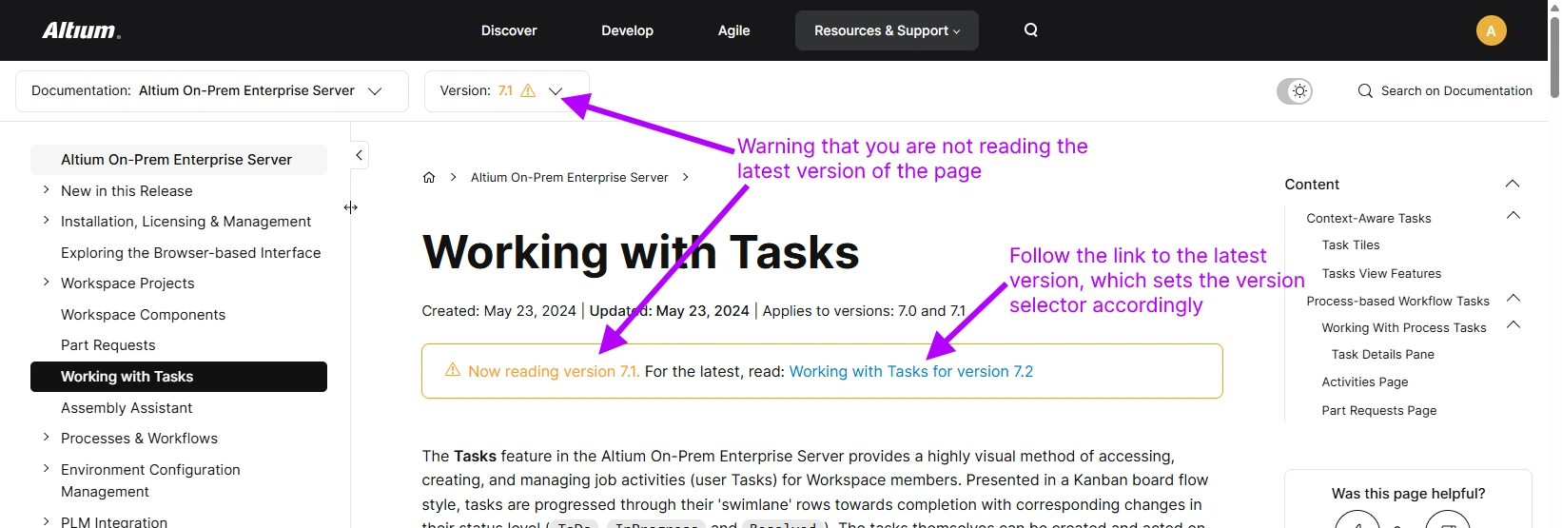
Task: Click the Search on Documentation magnifier icon
Action: pyautogui.click(x=1365, y=91)
